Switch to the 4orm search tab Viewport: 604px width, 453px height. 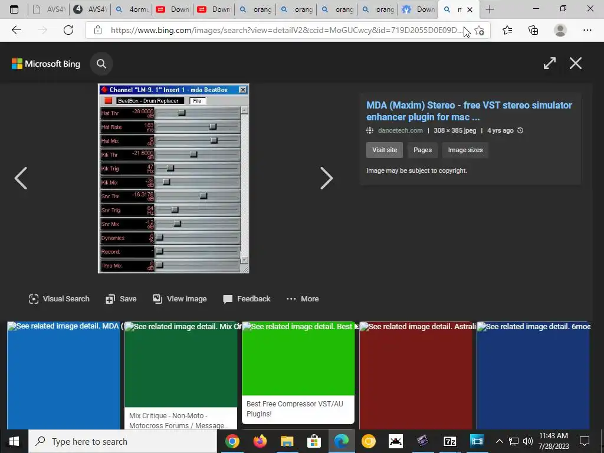tap(132, 9)
